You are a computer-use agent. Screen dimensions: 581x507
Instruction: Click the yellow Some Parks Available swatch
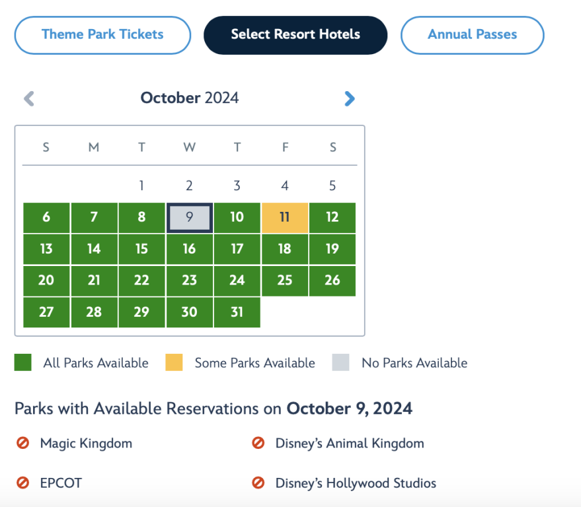pos(174,362)
